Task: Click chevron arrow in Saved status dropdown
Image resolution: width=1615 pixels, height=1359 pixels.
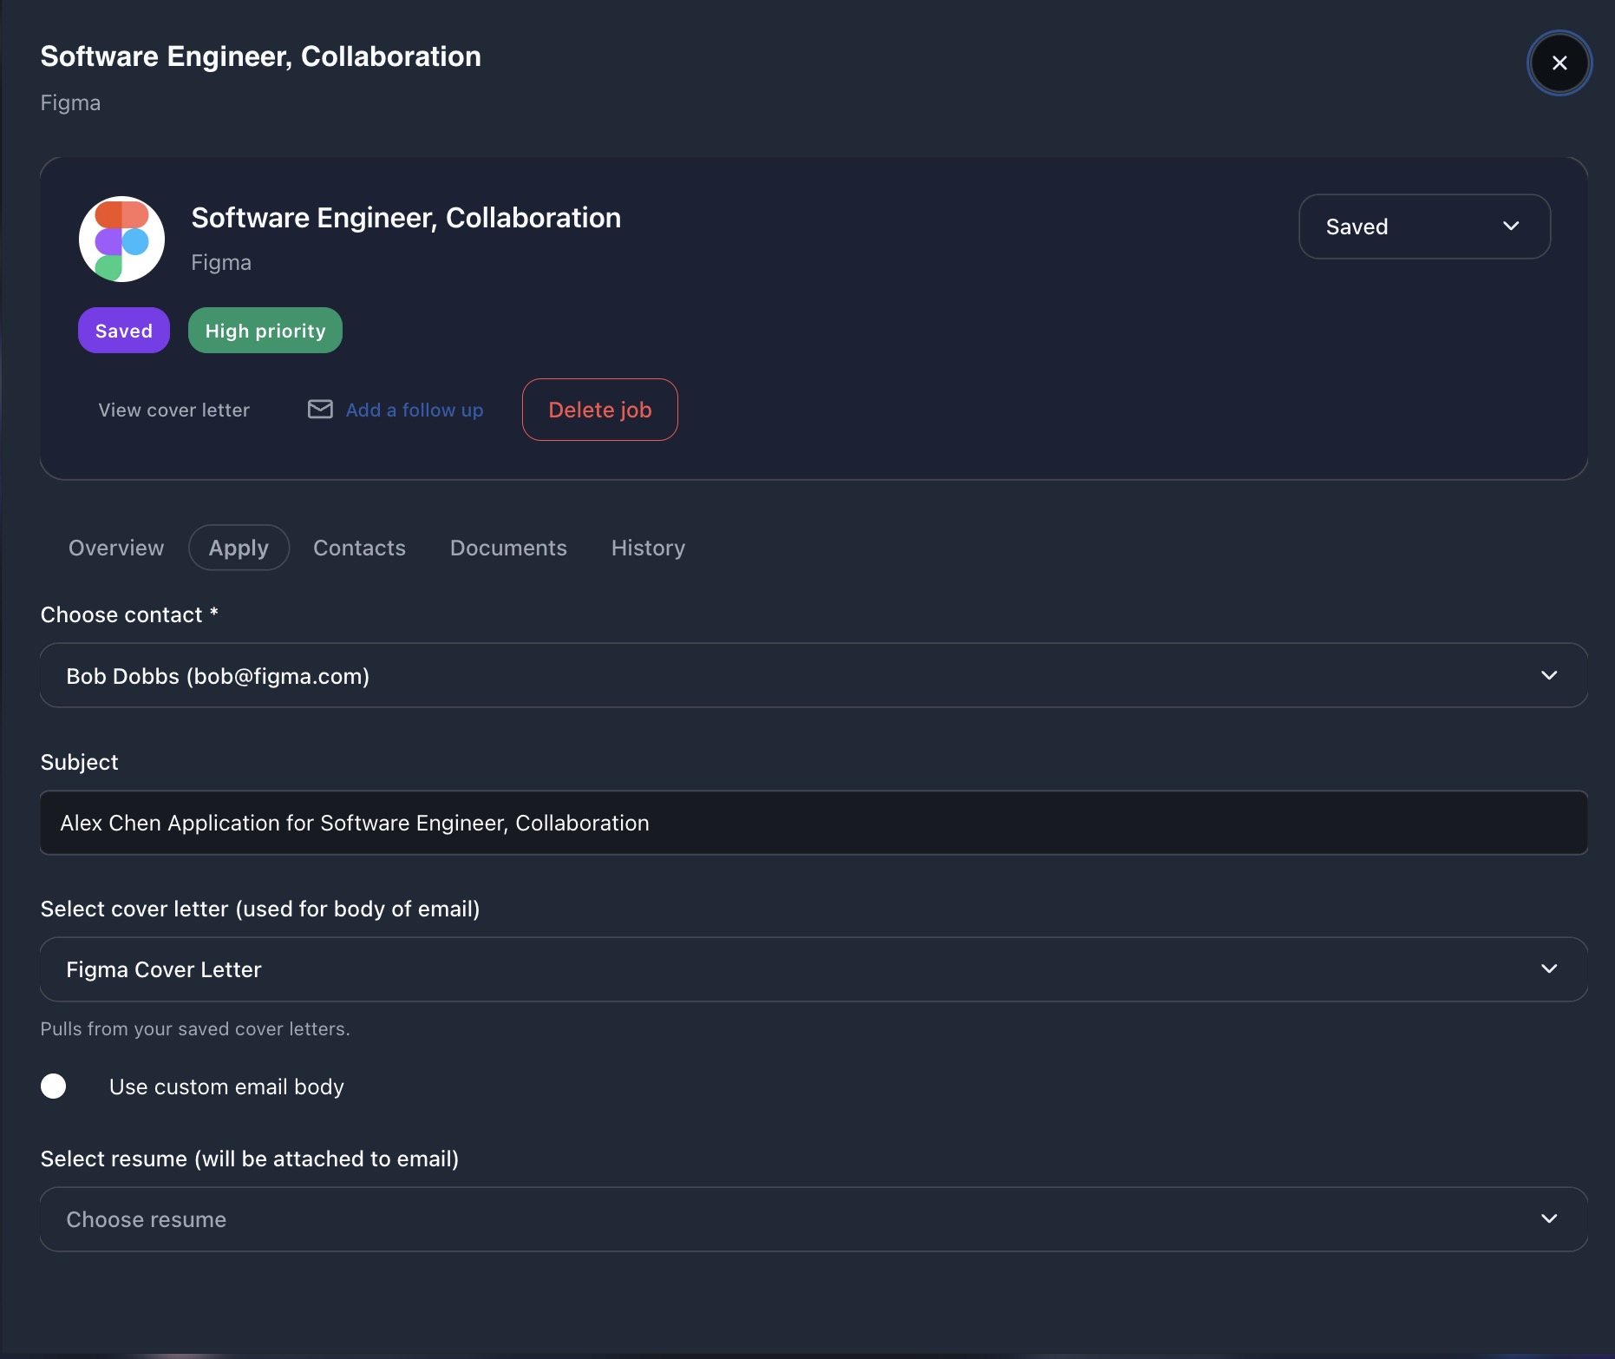Action: pos(1510,226)
